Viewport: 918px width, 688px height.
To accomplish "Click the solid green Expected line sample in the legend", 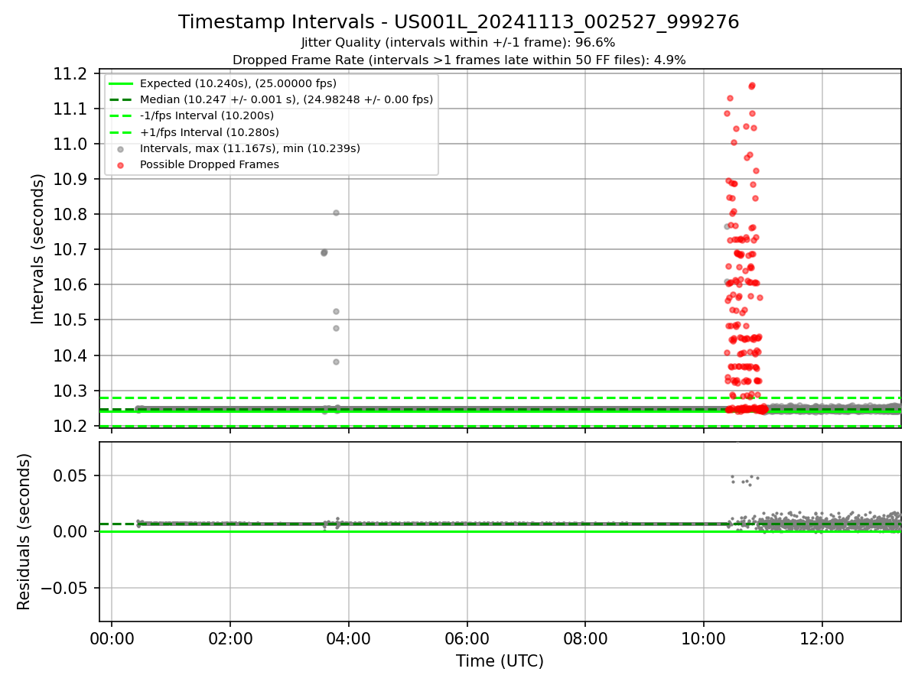I will (121, 83).
